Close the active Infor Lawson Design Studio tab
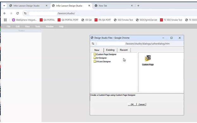 click(x=89, y=6)
